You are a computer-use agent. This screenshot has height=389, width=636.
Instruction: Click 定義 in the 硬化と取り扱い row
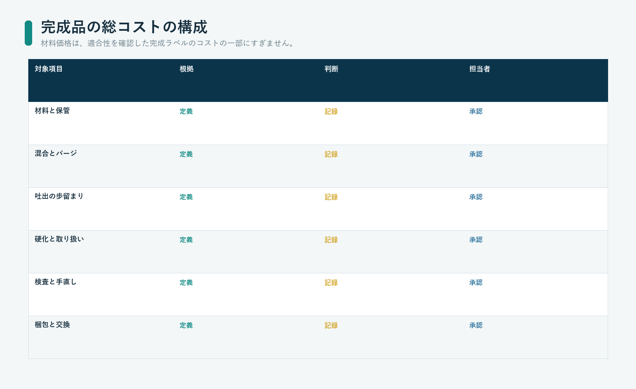186,240
